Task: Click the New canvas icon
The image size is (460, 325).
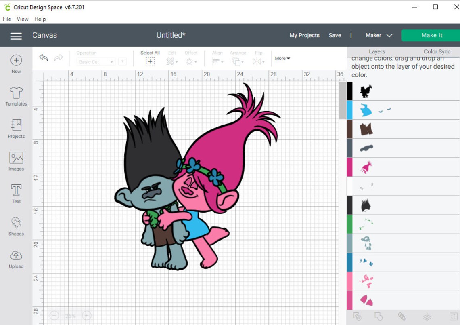Action: coord(16,60)
